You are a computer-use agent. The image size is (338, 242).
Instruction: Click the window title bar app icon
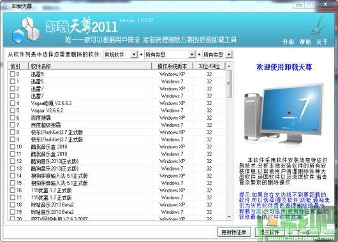coord(6,6)
